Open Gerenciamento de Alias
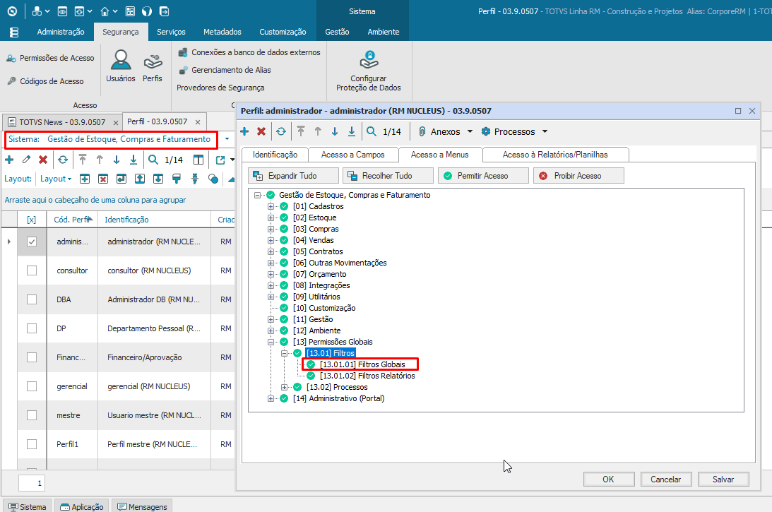This screenshot has height=512, width=772. click(225, 70)
